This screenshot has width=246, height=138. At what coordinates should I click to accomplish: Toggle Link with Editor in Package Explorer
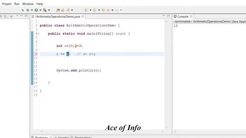coord(5,16)
